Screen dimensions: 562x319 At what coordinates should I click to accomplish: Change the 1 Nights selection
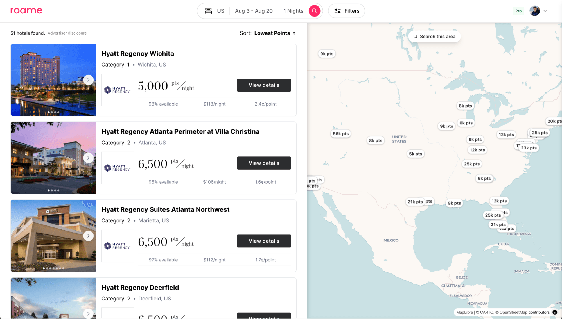click(293, 11)
